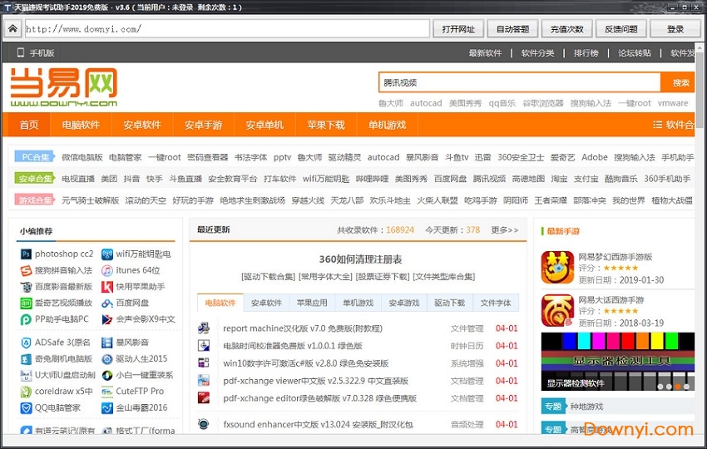Select the third carousel dot on the banner
Image resolution: width=707 pixels, height=449 pixels.
pyautogui.click(x=678, y=386)
